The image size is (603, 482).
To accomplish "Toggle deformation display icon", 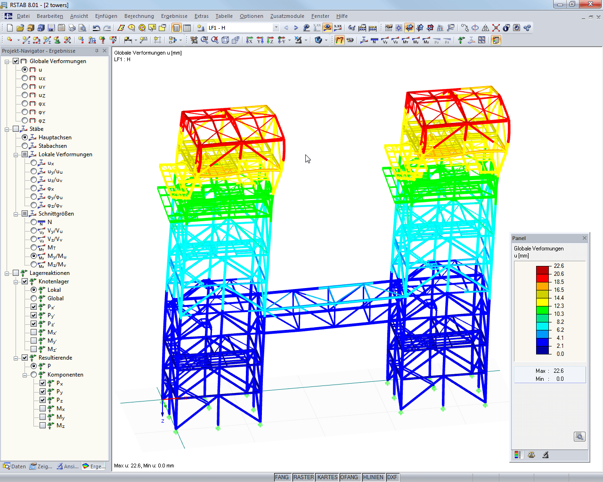I will [340, 40].
